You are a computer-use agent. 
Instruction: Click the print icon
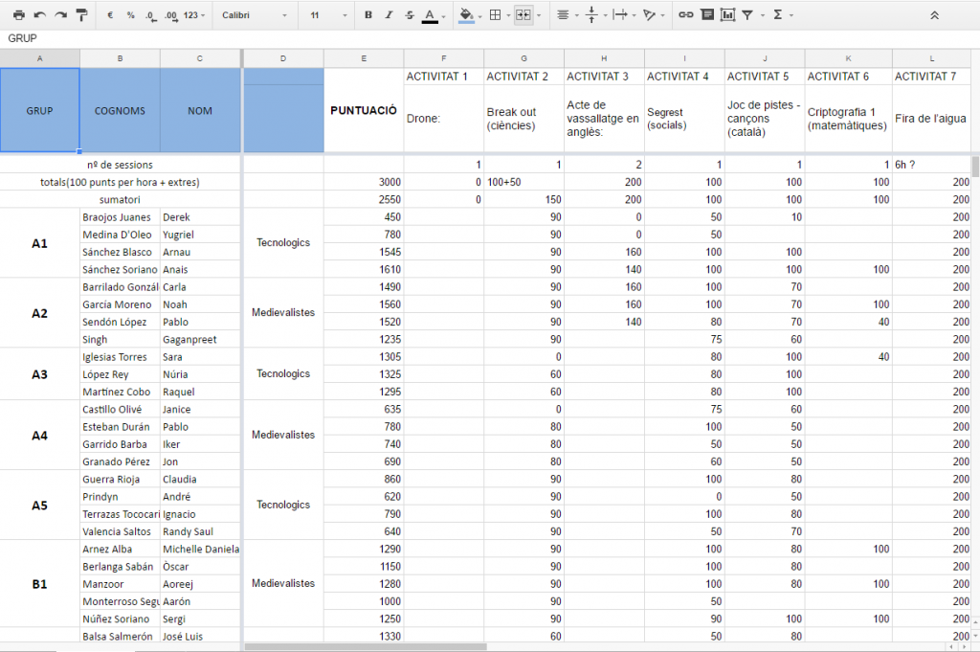pyautogui.click(x=18, y=15)
